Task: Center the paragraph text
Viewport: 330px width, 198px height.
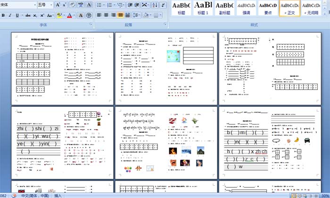Action: (106, 15)
